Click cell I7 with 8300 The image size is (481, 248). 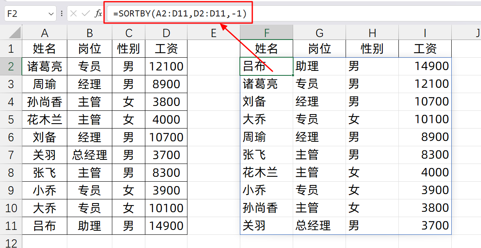pyautogui.click(x=425, y=155)
